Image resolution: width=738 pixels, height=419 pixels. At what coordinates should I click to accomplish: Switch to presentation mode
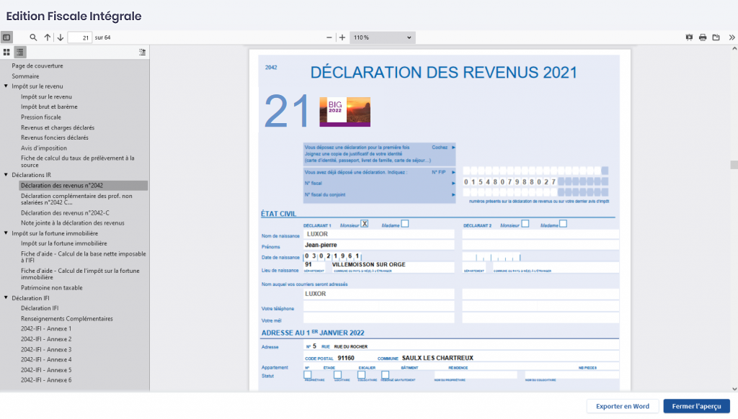pyautogui.click(x=689, y=37)
